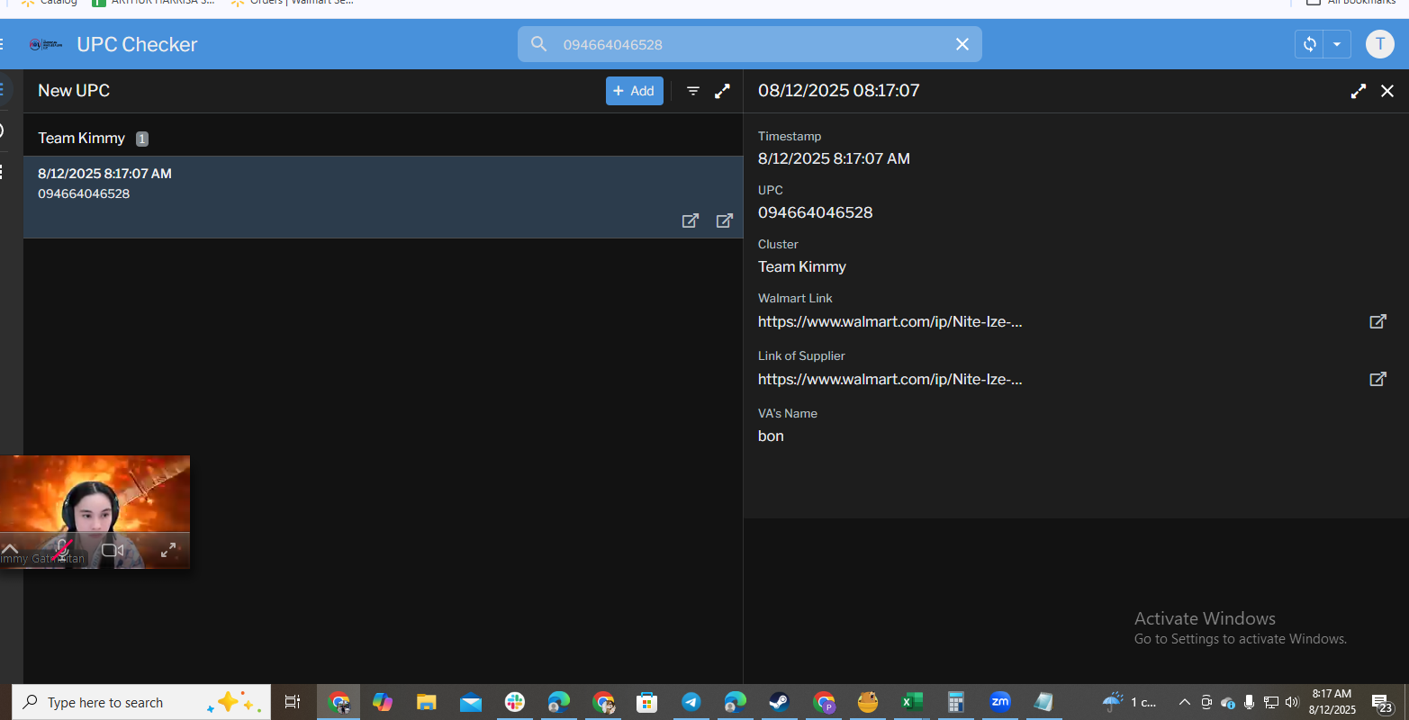Viewport: 1409px width, 720px height.
Task: Open Walmart Link in new tab icon
Action: coord(1377,321)
